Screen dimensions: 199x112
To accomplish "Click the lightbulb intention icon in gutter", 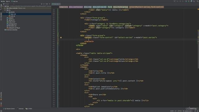I will coord(61,38).
